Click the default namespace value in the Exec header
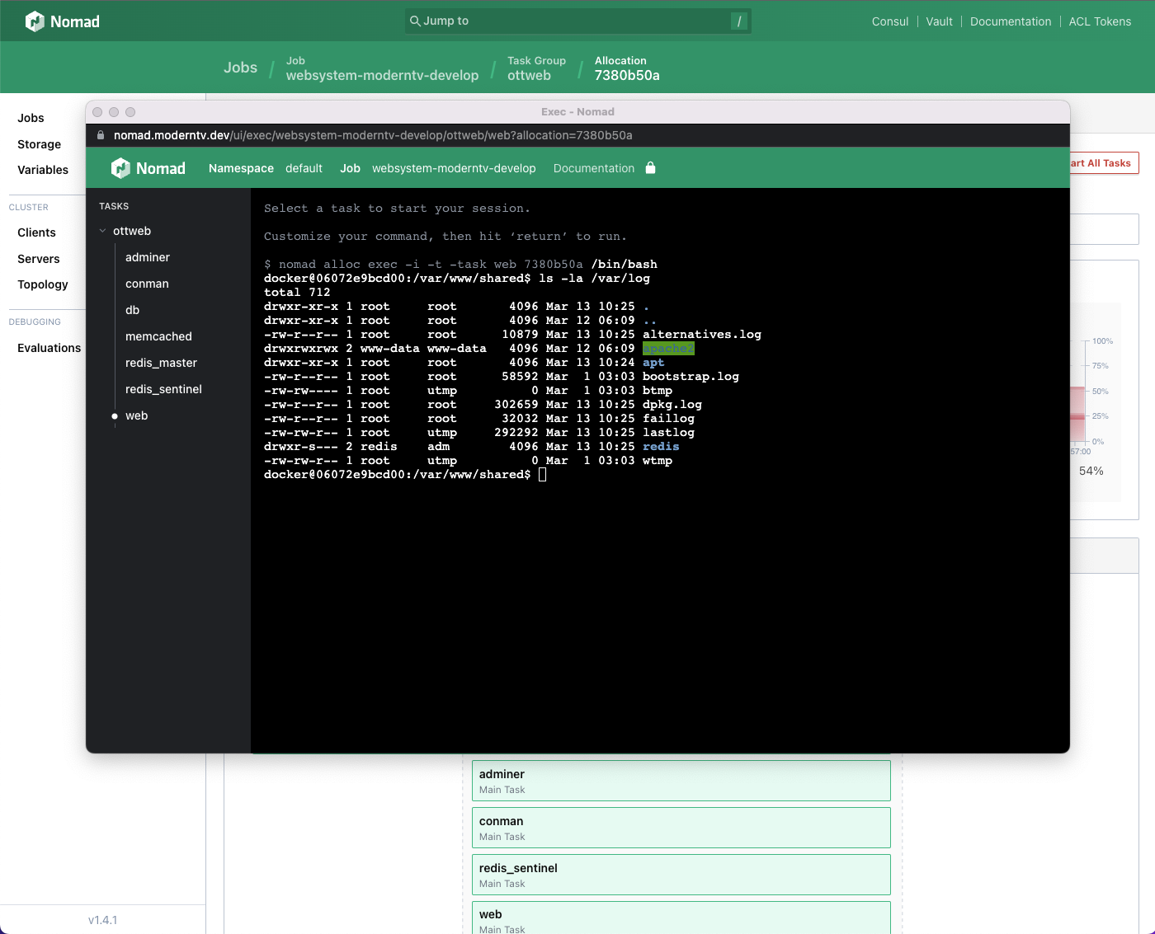 click(x=304, y=168)
